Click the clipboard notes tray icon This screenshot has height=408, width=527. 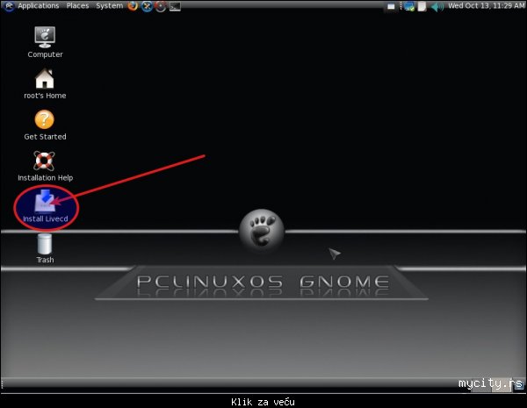tap(422, 6)
